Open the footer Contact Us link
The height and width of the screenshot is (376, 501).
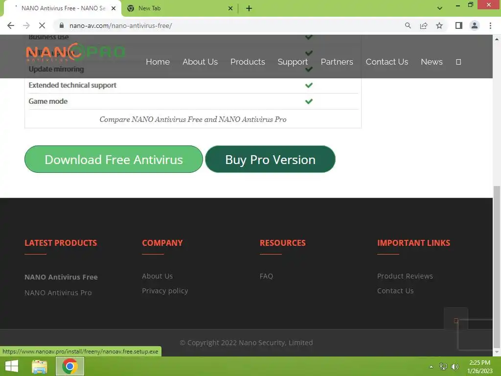point(395,291)
